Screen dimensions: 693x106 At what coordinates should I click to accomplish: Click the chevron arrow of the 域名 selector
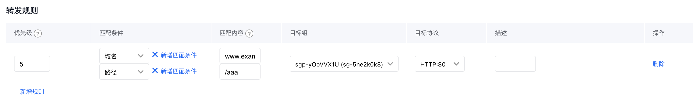141,56
